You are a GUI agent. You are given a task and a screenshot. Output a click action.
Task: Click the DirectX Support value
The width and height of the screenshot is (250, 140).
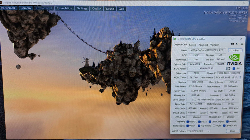click(232, 82)
